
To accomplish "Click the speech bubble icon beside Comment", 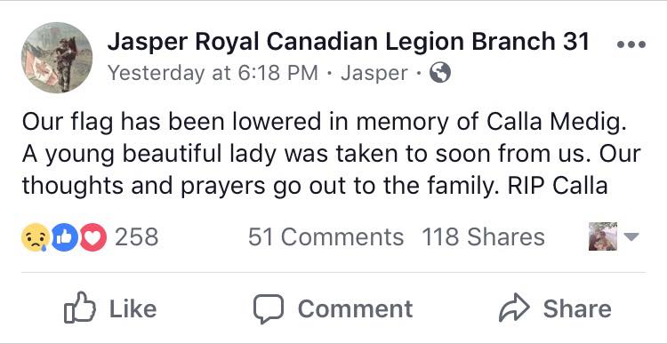I will point(269,308).
